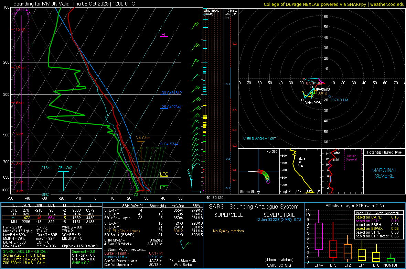
Task: Click the weather.cod.edu NEXLAB credit text
Action: [x=334, y=4]
